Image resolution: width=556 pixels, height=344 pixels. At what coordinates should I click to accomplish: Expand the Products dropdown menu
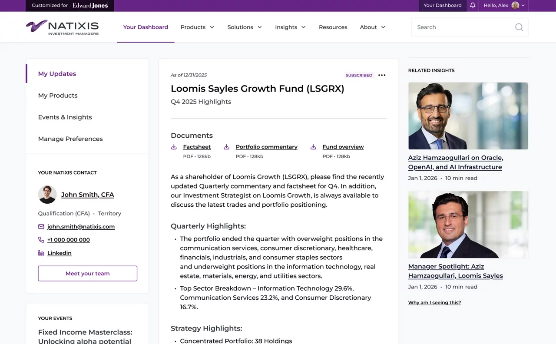(197, 27)
